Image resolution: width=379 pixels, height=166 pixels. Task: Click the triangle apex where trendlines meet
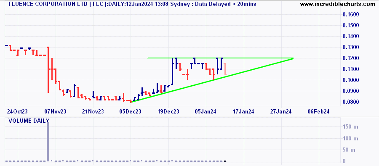coord(293,58)
